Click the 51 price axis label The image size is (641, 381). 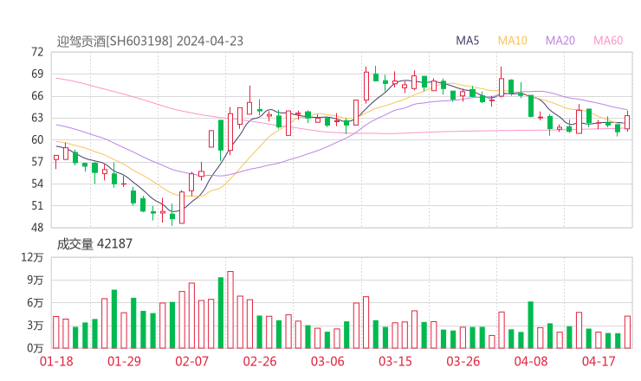[x=36, y=205]
